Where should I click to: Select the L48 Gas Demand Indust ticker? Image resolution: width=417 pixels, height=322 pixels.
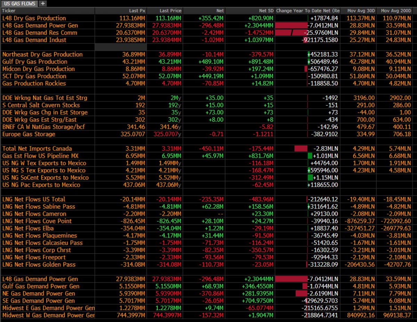coord(34,40)
